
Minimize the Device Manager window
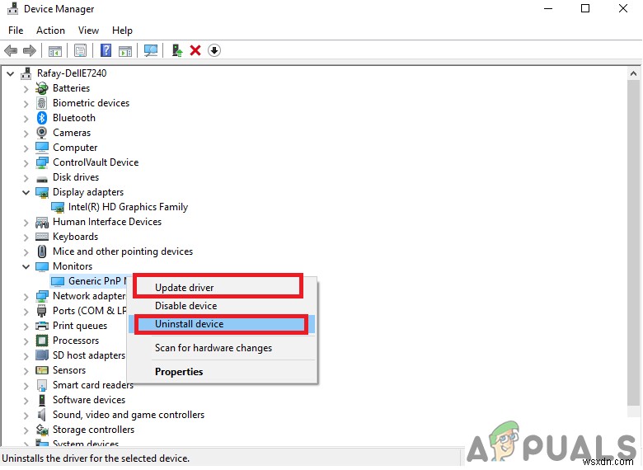pos(548,8)
